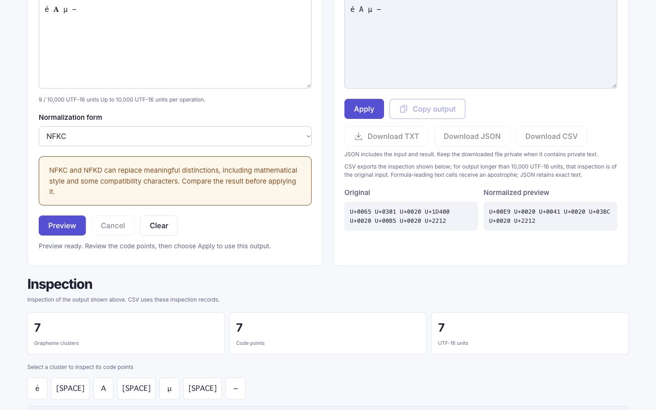Click the Normalized preview code points box
The image size is (656, 410).
pyautogui.click(x=550, y=216)
